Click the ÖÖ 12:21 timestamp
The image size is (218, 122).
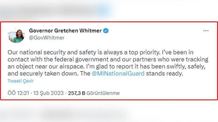coord(18,93)
